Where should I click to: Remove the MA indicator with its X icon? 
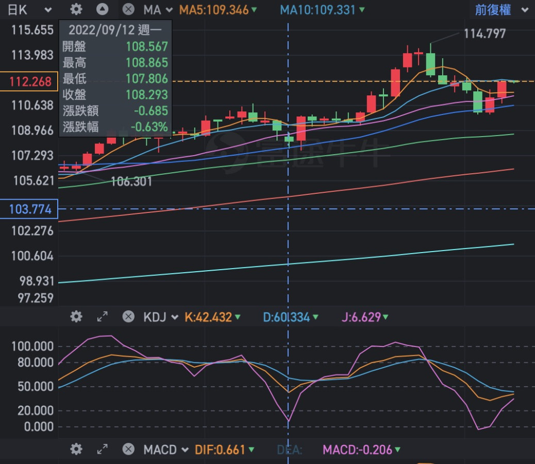click(x=128, y=9)
